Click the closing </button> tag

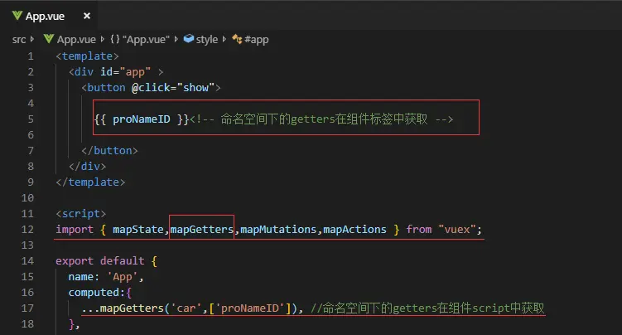pyautogui.click(x=109, y=151)
